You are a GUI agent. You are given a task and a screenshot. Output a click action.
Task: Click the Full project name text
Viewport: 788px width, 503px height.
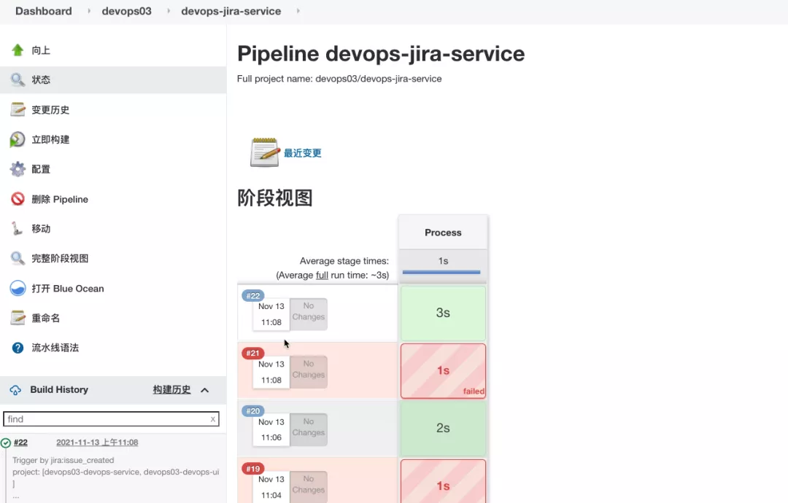point(339,79)
